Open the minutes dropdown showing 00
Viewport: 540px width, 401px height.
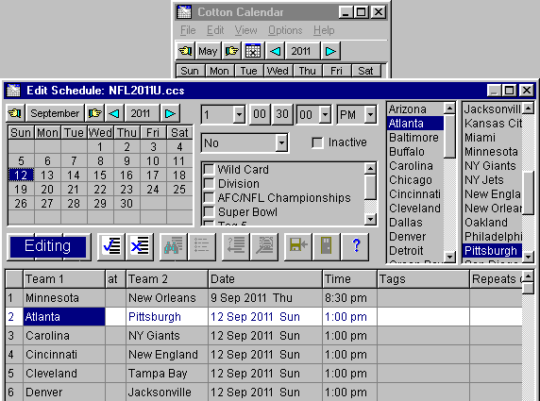[x=325, y=114]
